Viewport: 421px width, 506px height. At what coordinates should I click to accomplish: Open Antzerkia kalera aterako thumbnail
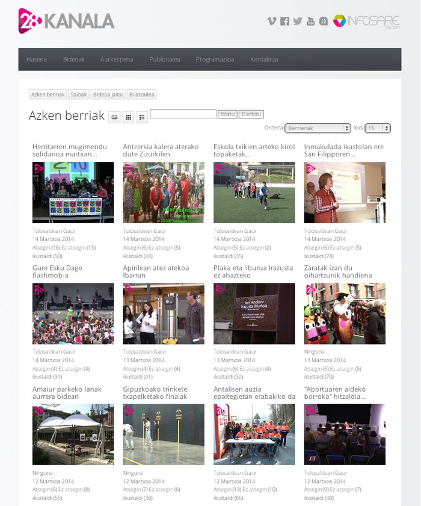click(x=164, y=193)
